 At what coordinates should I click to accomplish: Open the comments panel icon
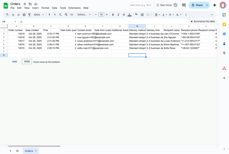[x=184, y=5]
